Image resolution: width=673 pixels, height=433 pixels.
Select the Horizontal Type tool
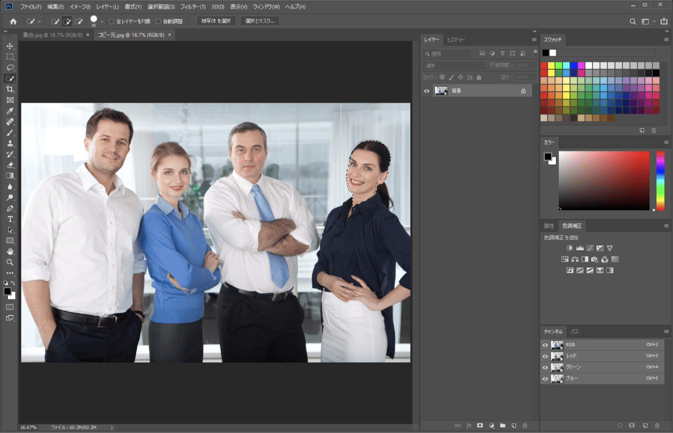[10, 219]
